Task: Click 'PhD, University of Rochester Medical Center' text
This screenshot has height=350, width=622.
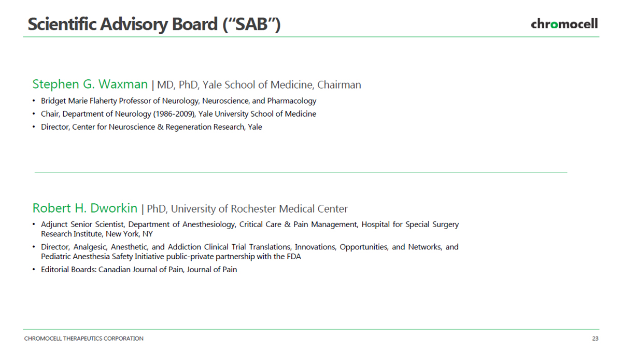Action: tap(247, 209)
